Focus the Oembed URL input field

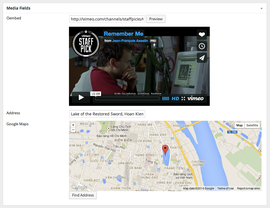[x=107, y=19]
